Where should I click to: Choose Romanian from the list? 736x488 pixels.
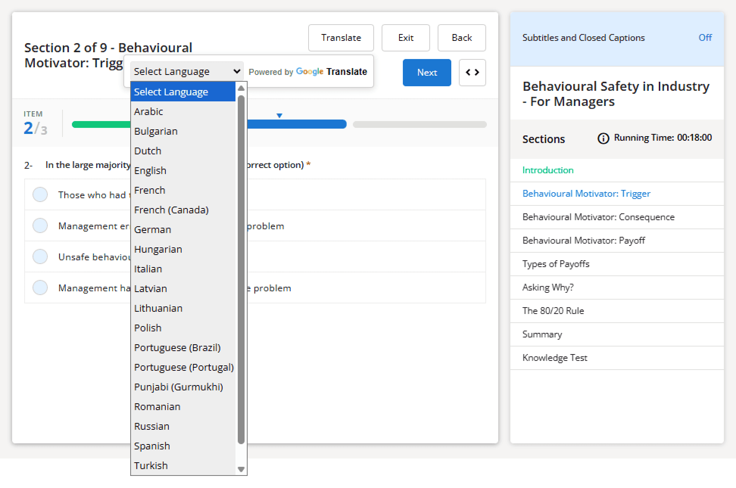pyautogui.click(x=183, y=406)
